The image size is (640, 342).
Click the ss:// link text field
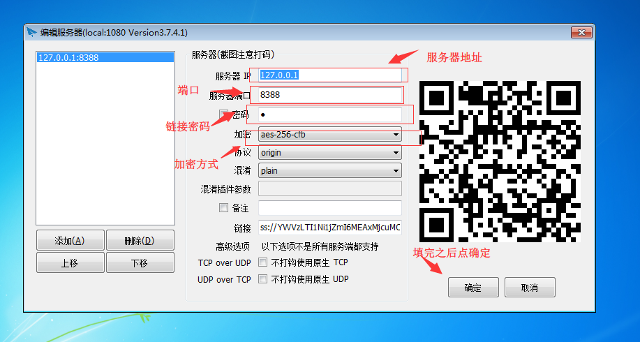[330, 228]
